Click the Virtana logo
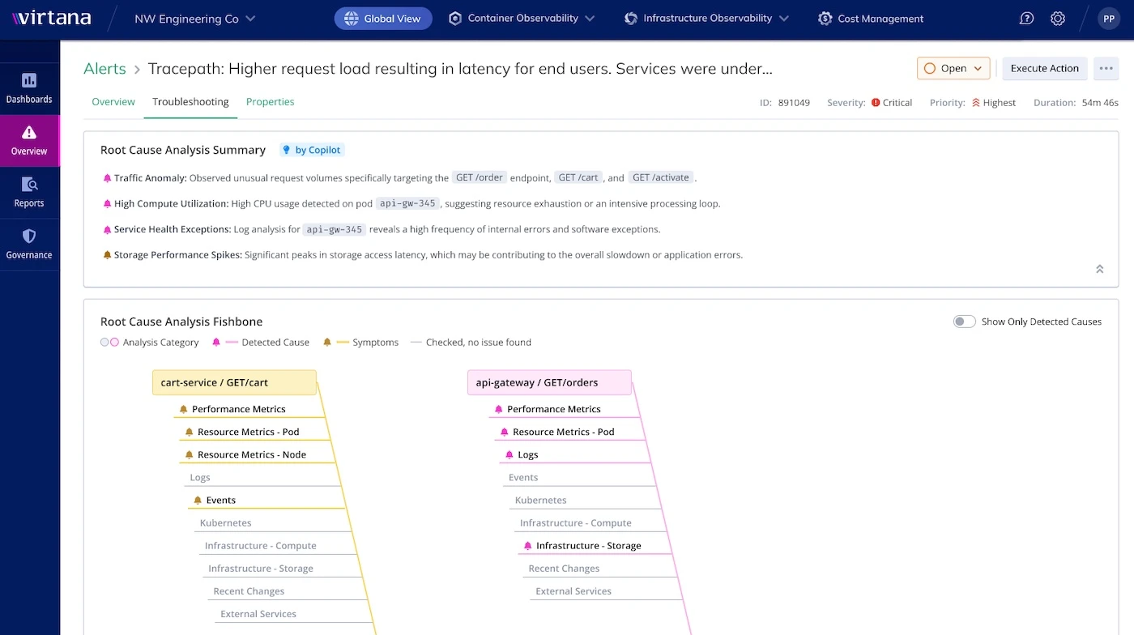 tap(51, 19)
